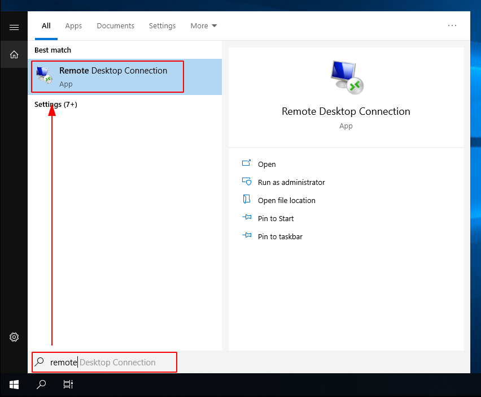Click the magnifier icon in search box
This screenshot has width=481, height=397.
pos(40,362)
